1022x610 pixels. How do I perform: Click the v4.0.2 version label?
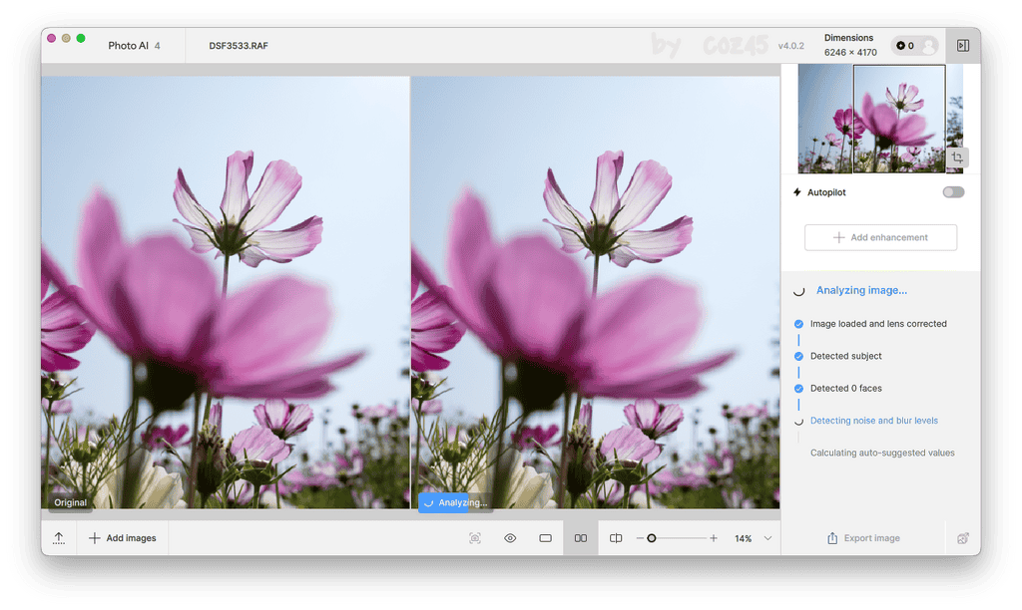point(790,46)
